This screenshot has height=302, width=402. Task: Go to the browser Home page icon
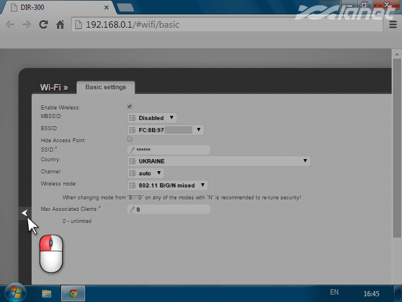coord(60,25)
